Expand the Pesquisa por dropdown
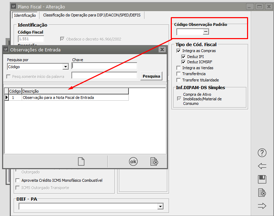Screen dimensions: 274x216 pyautogui.click(x=65, y=67)
